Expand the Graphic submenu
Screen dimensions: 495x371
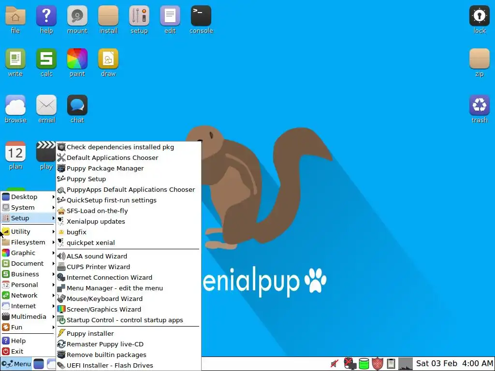pos(29,253)
